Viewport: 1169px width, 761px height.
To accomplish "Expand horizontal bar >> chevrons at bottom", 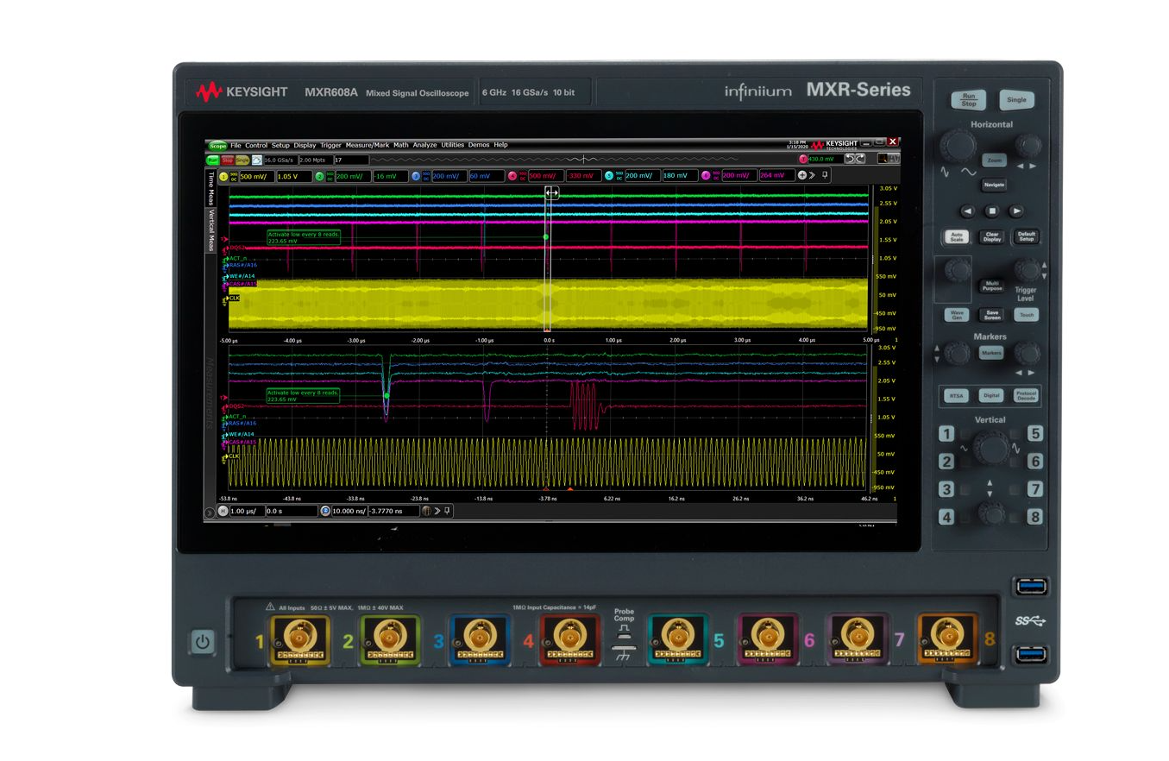I will pos(437,511).
